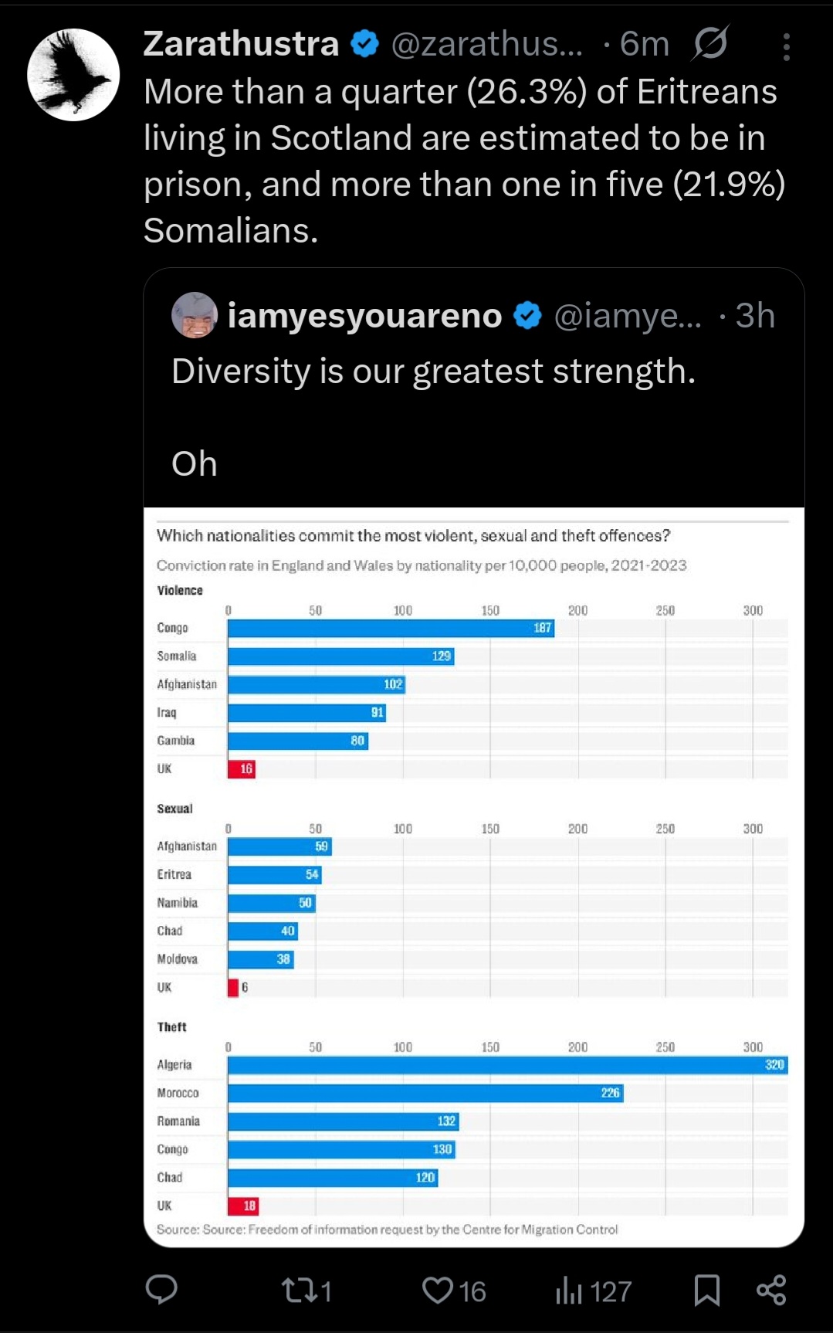Open quoted post text 'Diversity is our greatest strength'
Screen dimensions: 833x1333
click(x=433, y=371)
